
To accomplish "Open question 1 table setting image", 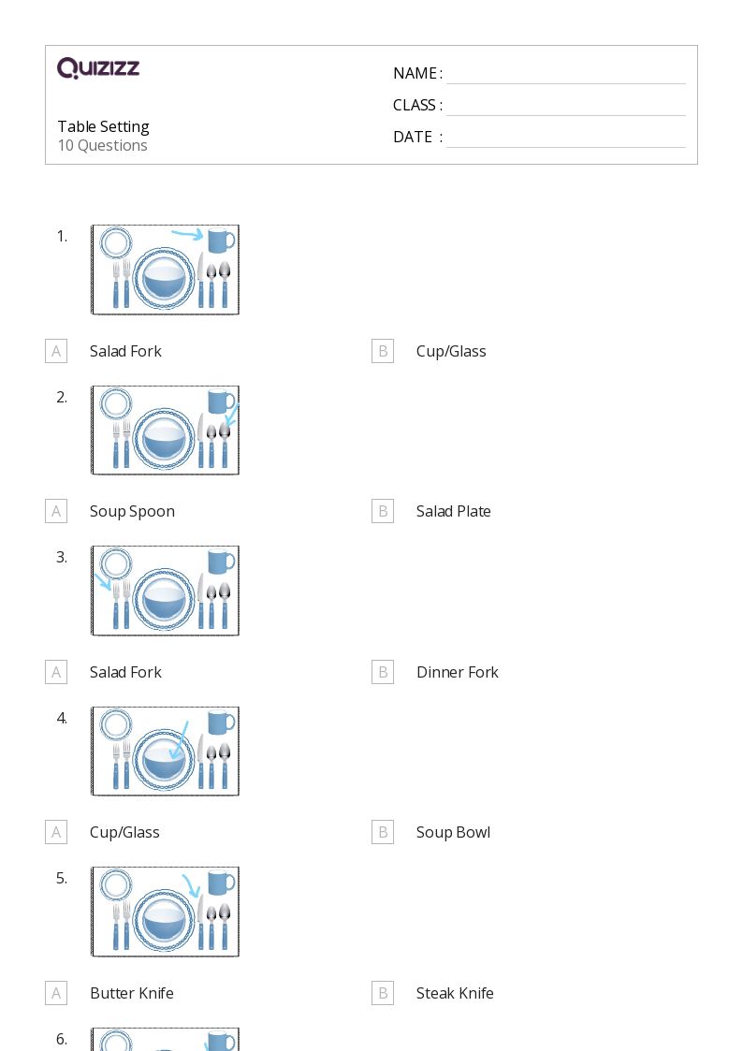I will 165,270.
